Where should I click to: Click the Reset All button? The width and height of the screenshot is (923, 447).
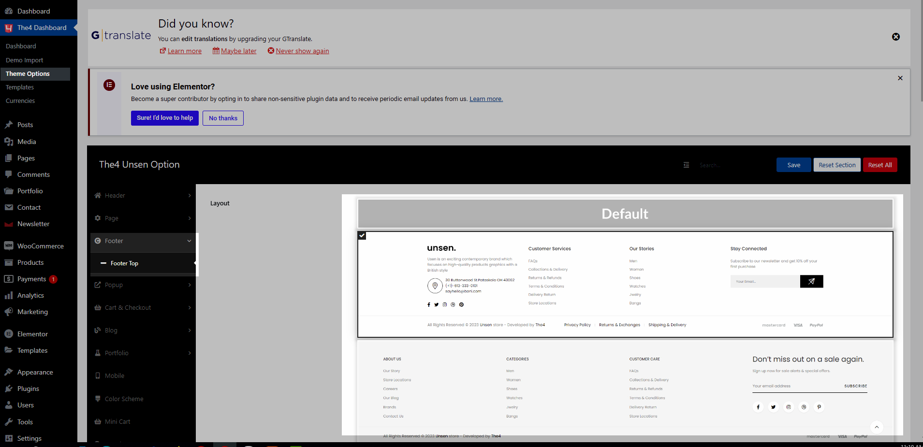880,165
